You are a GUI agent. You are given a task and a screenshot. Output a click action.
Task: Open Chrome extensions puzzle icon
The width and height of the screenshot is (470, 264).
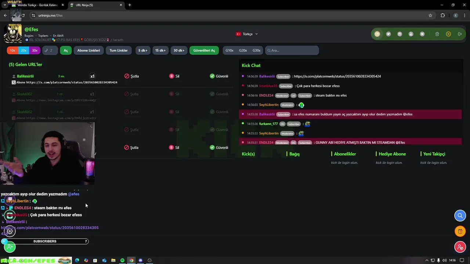(x=442, y=15)
